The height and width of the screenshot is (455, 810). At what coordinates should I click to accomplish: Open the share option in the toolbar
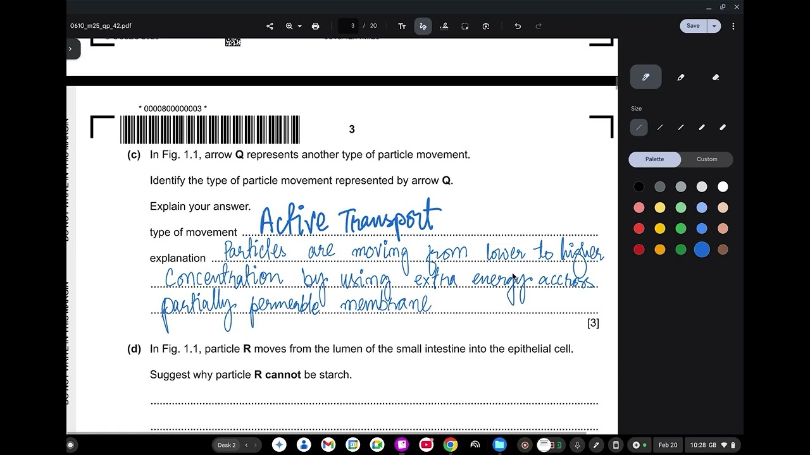point(270,26)
